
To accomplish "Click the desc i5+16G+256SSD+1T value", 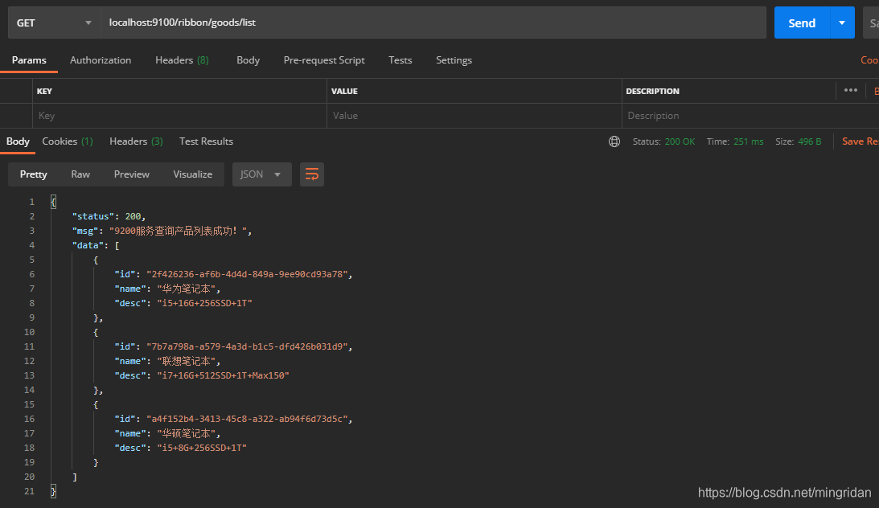I will (x=204, y=304).
